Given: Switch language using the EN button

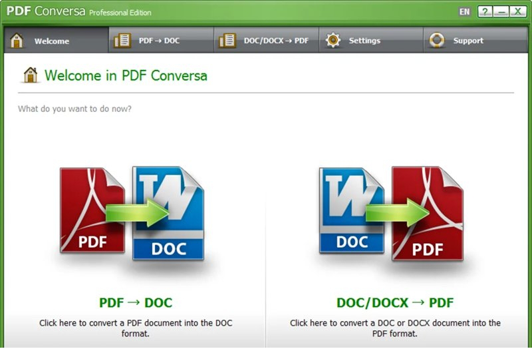Looking at the screenshot, I should (x=464, y=12).
